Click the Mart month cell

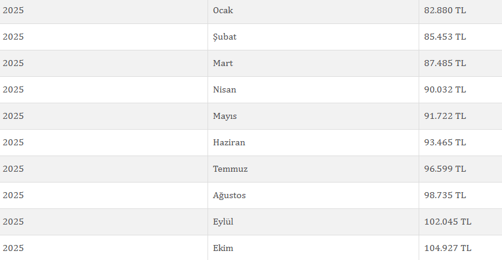pos(223,63)
